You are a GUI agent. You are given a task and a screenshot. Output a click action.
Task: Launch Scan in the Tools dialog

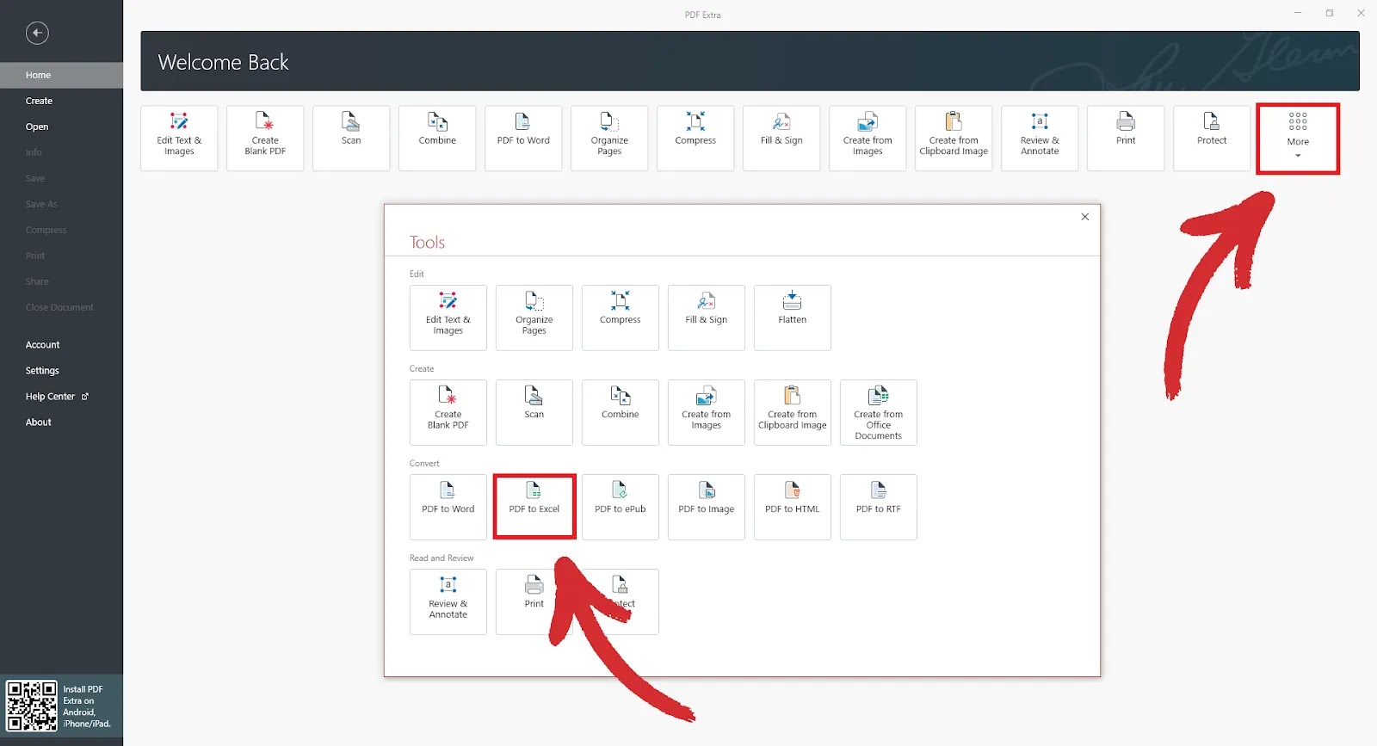(534, 412)
